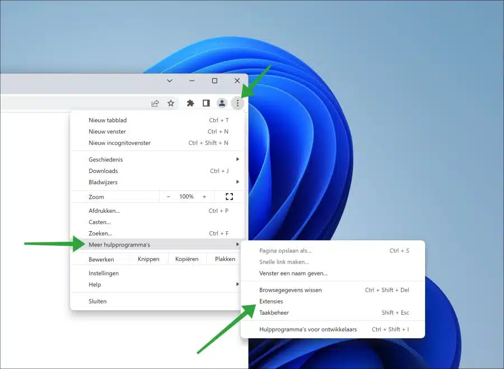504x369 pixels.
Task: Open Extensies from the submenu
Action: pyautogui.click(x=333, y=301)
